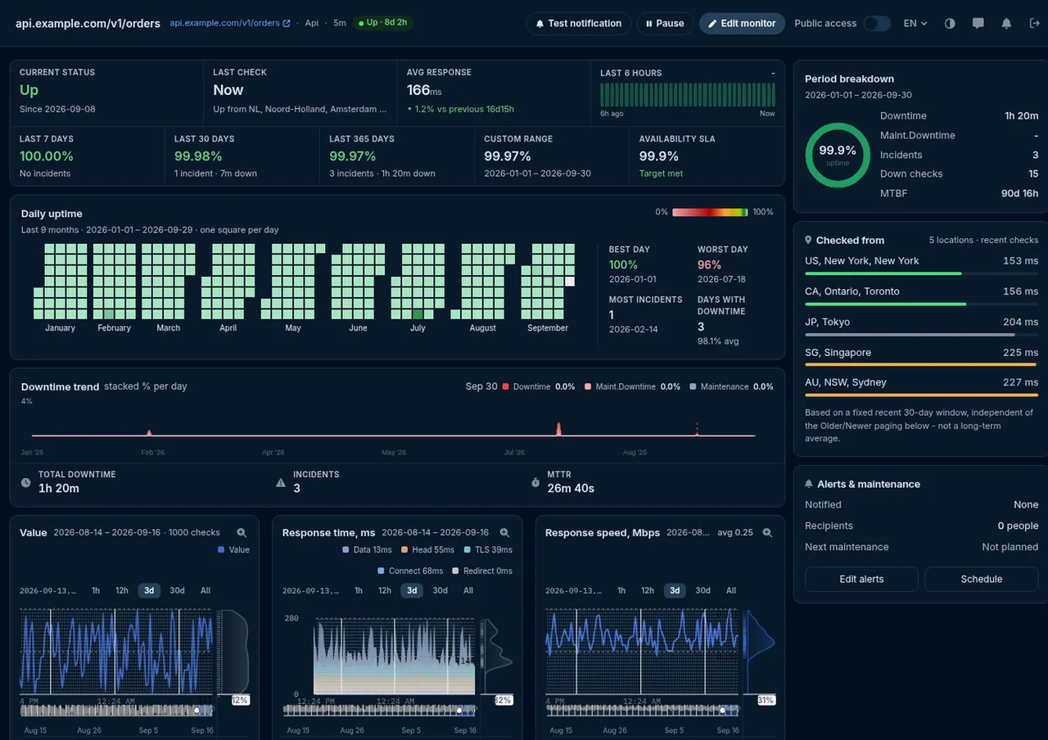Screen dimensions: 1048x740
Task: Click the stopwatch icon beside MTTR
Action: click(535, 483)
